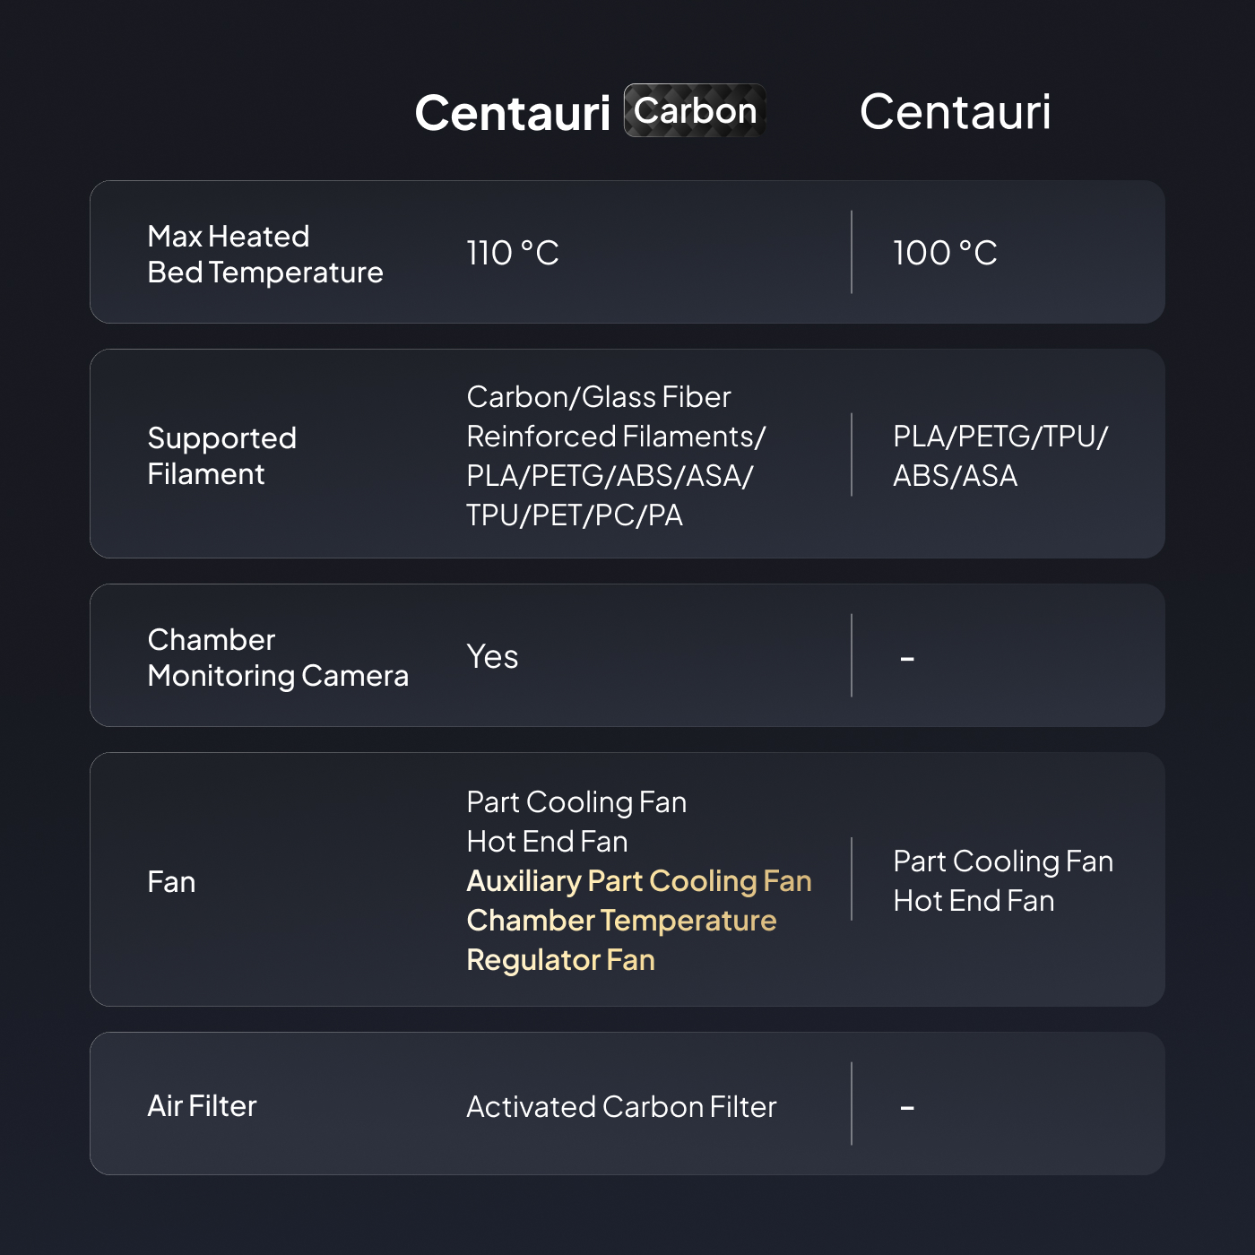Select the Activated Carbon Filter value

621,1106
